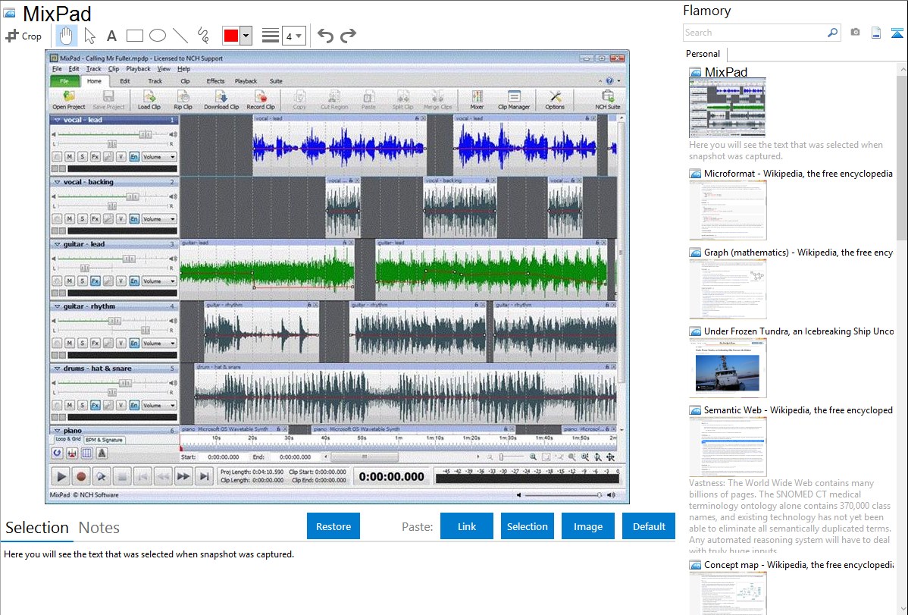Select the text annotation tool

pos(111,36)
